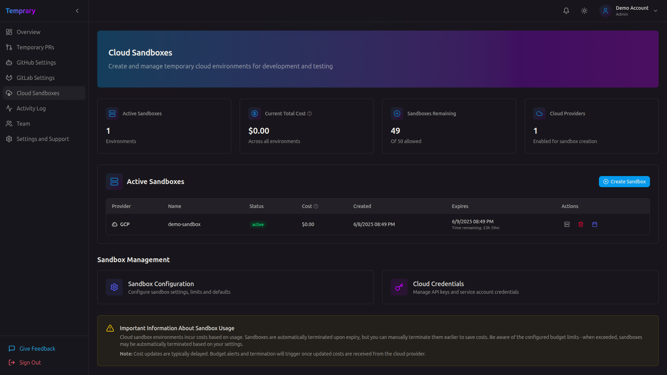
Task: Click the 49 sandboxes remaining value
Action: point(395,131)
